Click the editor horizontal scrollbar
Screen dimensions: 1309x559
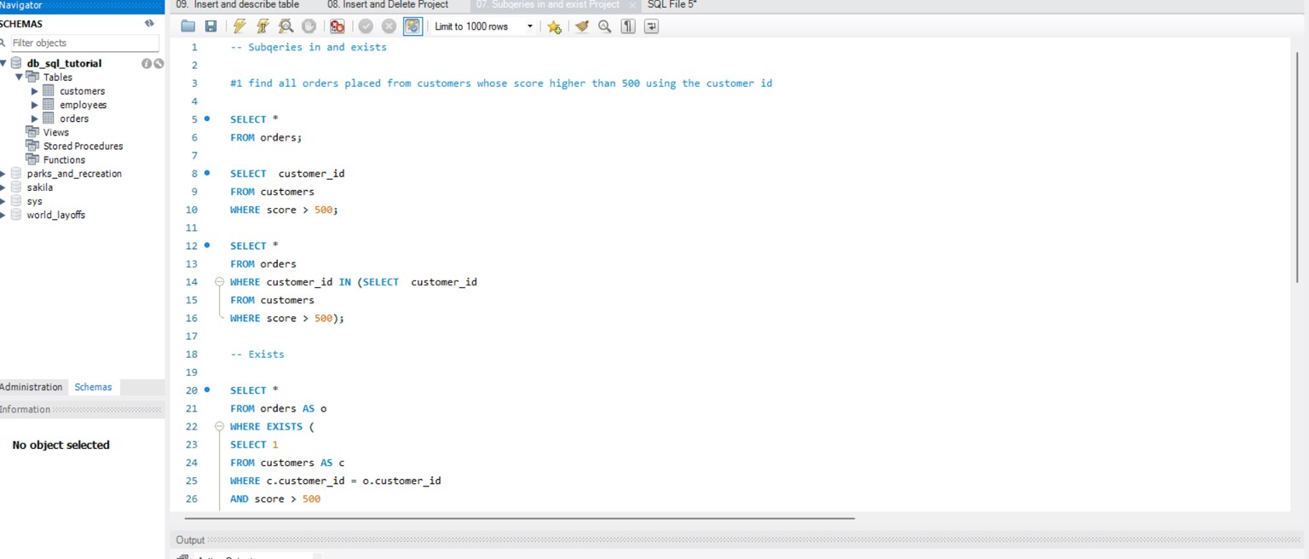point(519,518)
